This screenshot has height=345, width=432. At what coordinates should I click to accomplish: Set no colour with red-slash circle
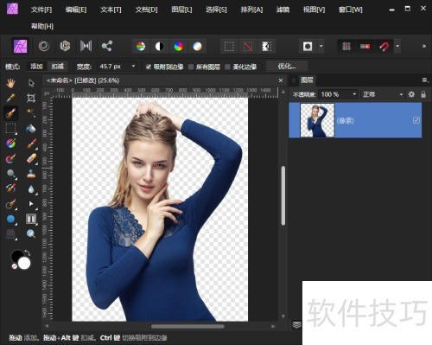[14, 266]
